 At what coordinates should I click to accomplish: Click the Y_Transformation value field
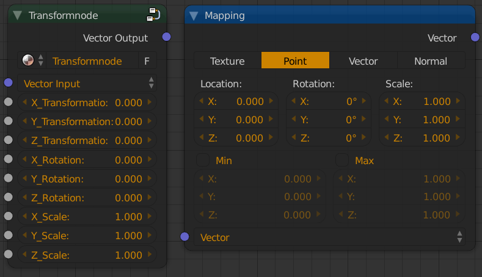tap(87, 121)
